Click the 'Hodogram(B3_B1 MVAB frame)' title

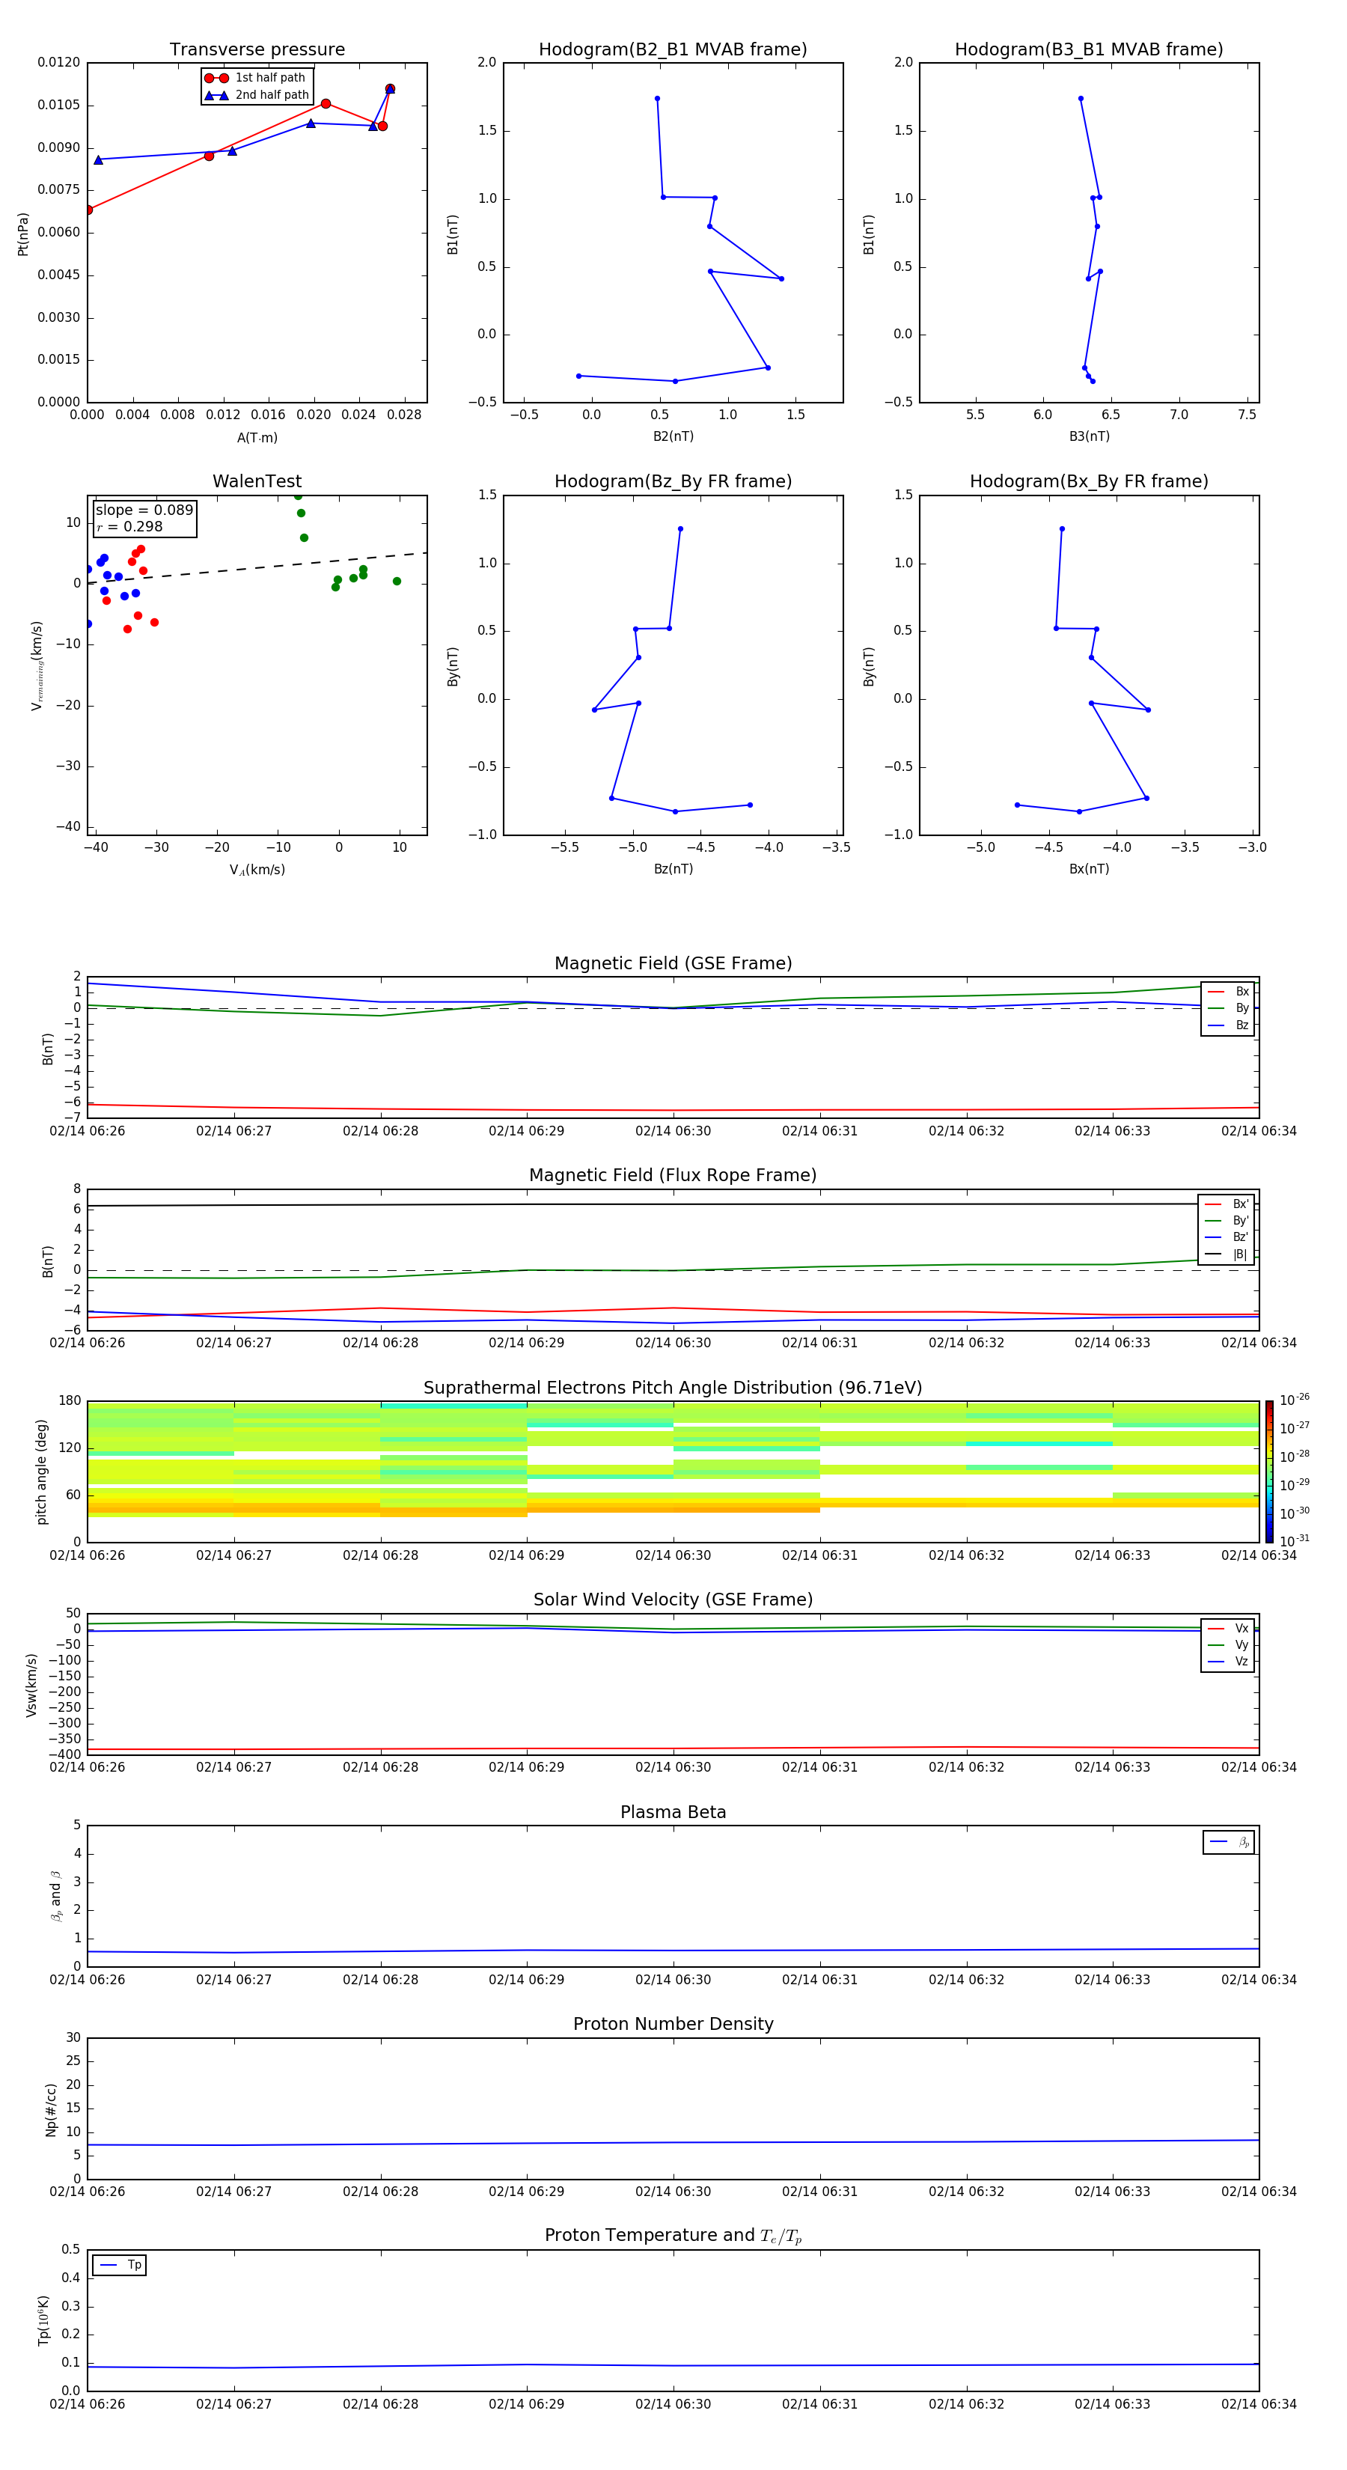[1089, 50]
